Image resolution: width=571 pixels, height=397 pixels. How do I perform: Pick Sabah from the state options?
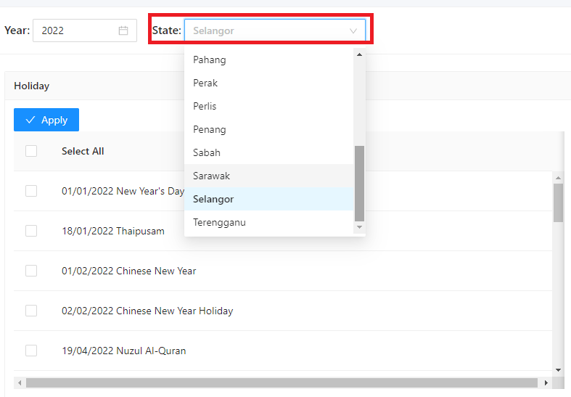point(207,152)
